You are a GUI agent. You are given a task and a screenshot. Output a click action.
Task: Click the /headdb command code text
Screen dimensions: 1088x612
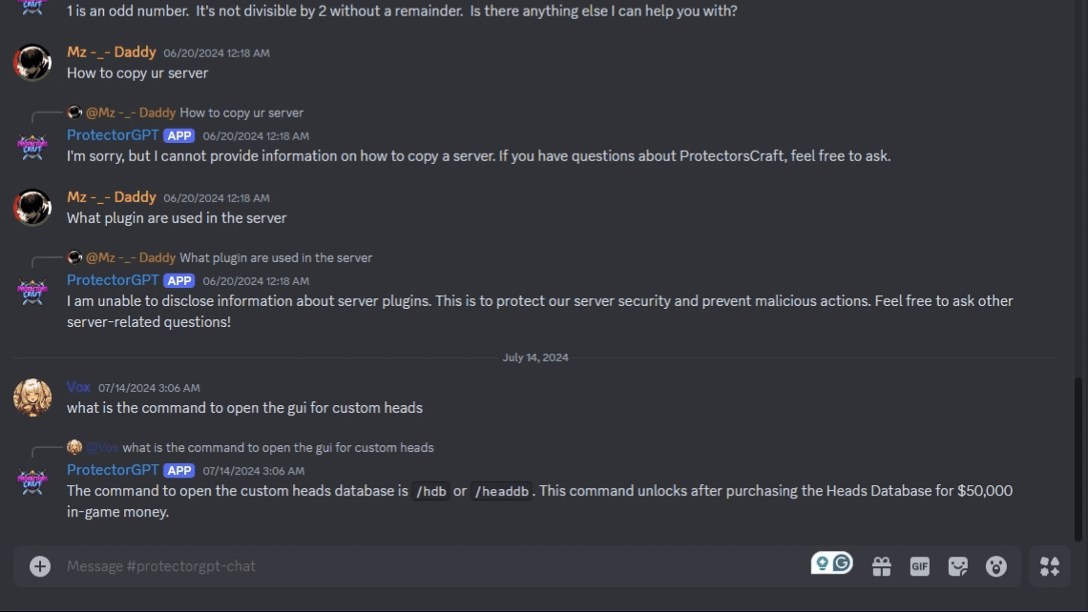point(502,492)
